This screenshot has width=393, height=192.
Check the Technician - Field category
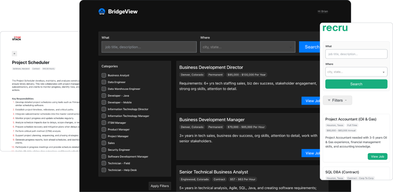pos(104,163)
